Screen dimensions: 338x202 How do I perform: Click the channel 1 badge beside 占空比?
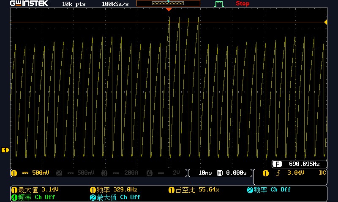pyautogui.click(x=172, y=190)
